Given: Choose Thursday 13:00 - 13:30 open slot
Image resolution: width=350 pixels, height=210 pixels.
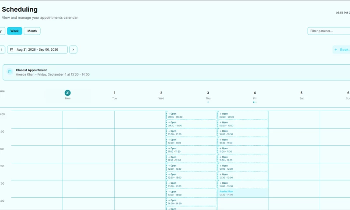Looking at the screenshot, I should (191, 185).
